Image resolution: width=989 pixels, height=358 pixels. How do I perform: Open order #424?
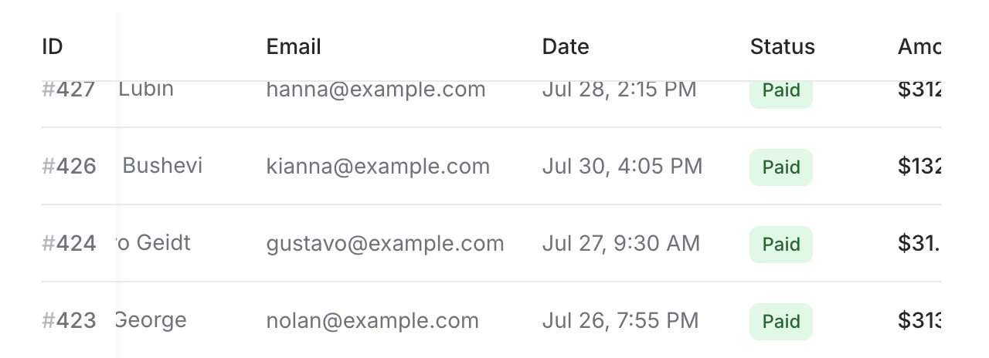pos(69,244)
